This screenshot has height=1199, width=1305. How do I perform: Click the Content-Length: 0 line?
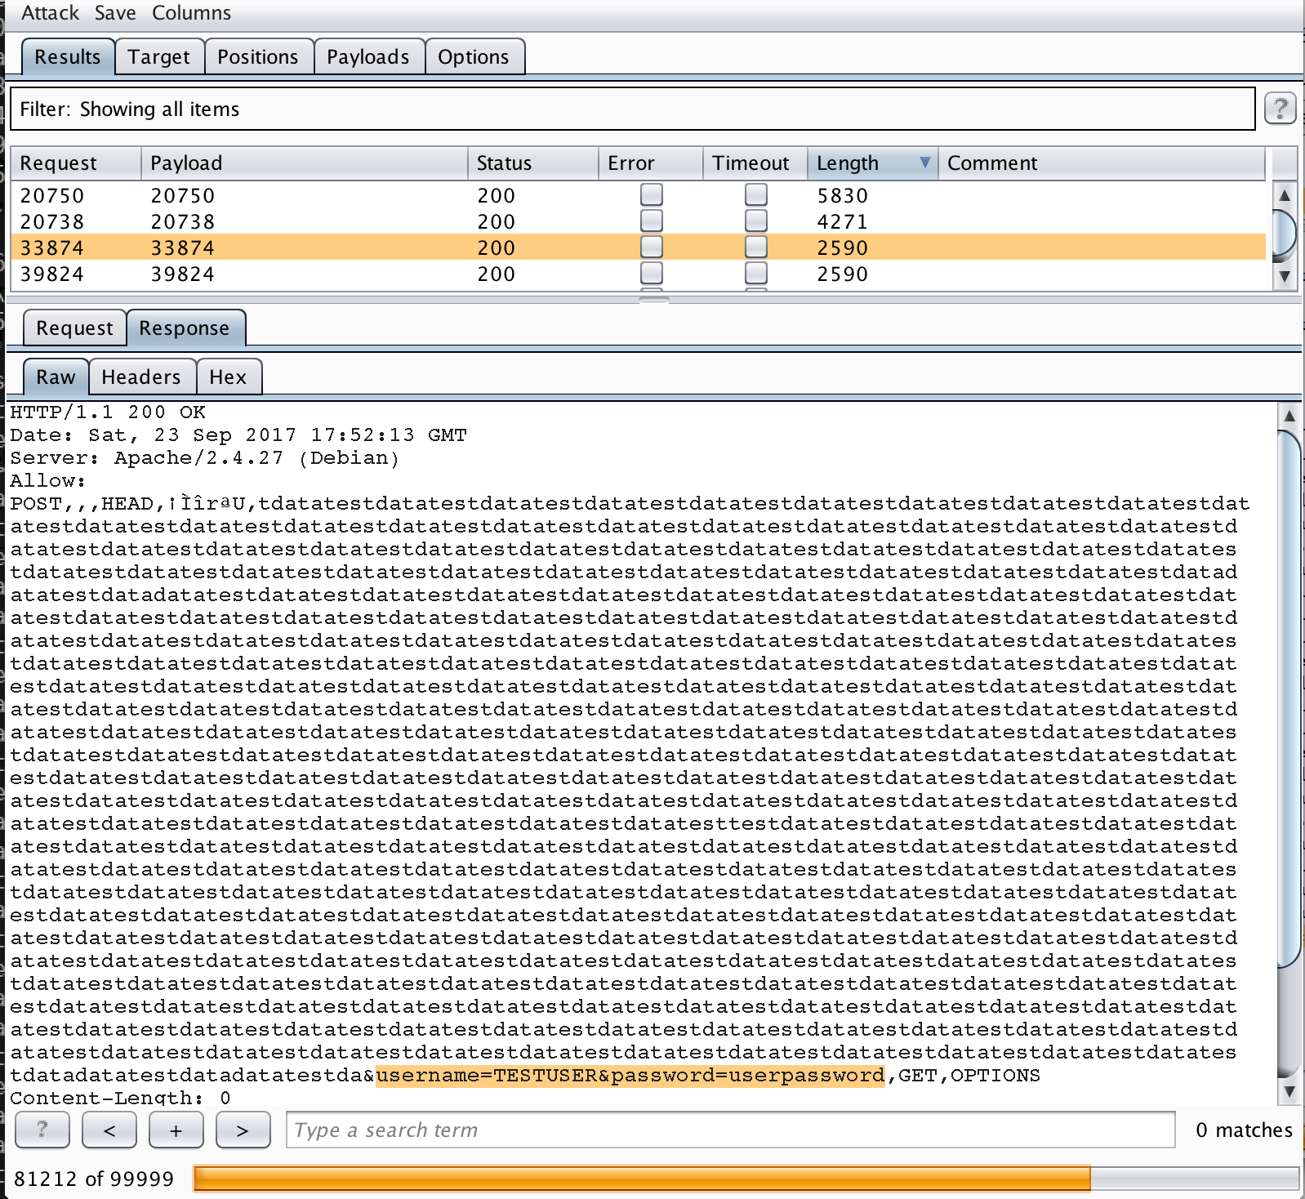pyautogui.click(x=120, y=1098)
